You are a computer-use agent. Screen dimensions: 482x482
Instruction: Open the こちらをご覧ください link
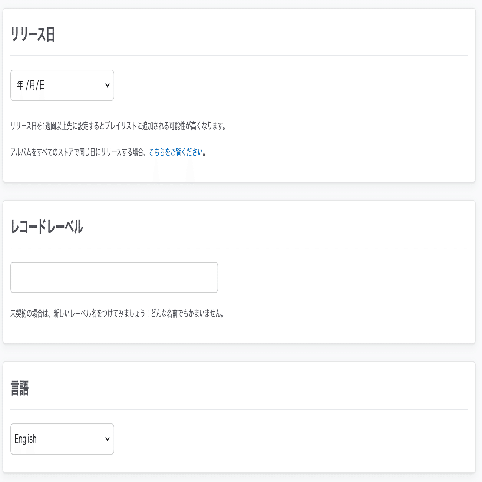(x=176, y=152)
